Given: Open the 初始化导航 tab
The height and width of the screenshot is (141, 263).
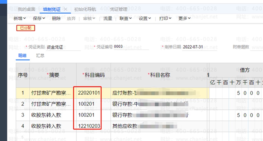Looking at the screenshot, I should (85, 9).
